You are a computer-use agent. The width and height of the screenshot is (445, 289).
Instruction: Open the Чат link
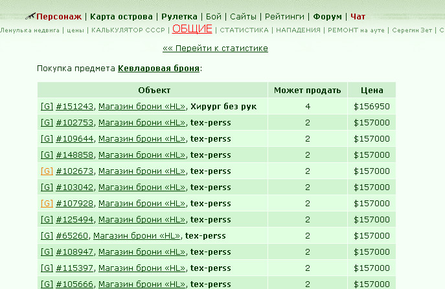[x=358, y=17]
